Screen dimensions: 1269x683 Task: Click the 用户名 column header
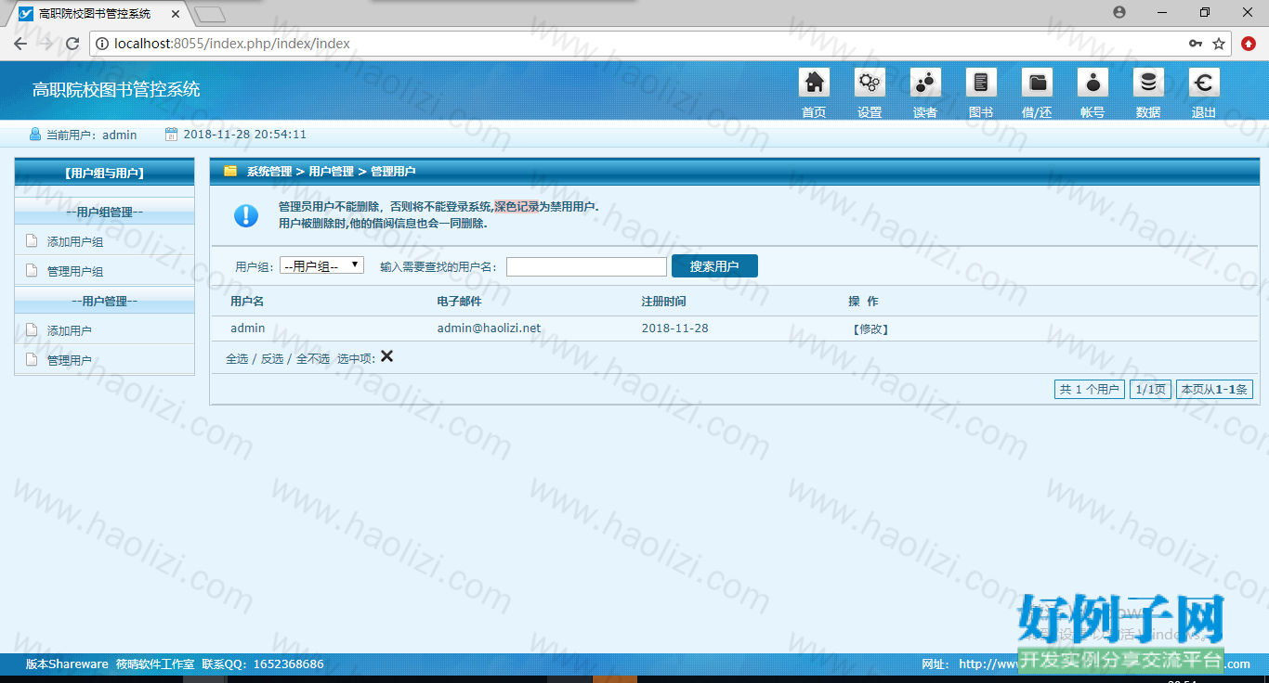tap(247, 302)
